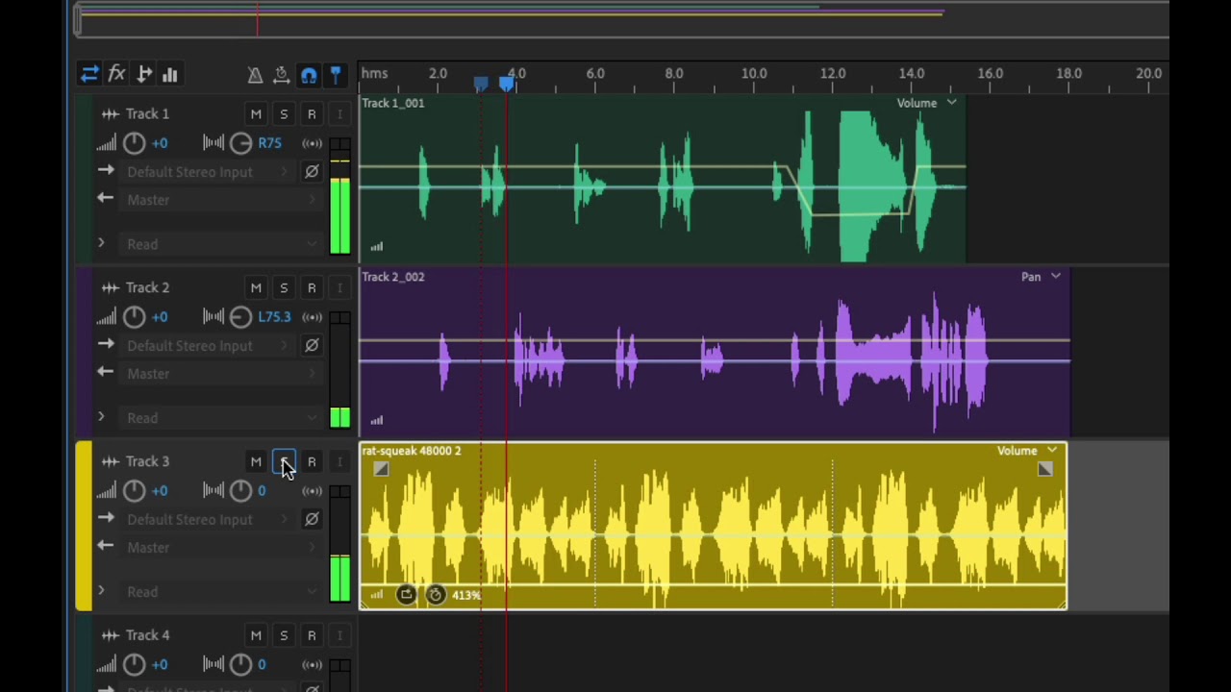Image resolution: width=1231 pixels, height=692 pixels.
Task: Open Track 1 Read automation dropdown
Action: [219, 244]
